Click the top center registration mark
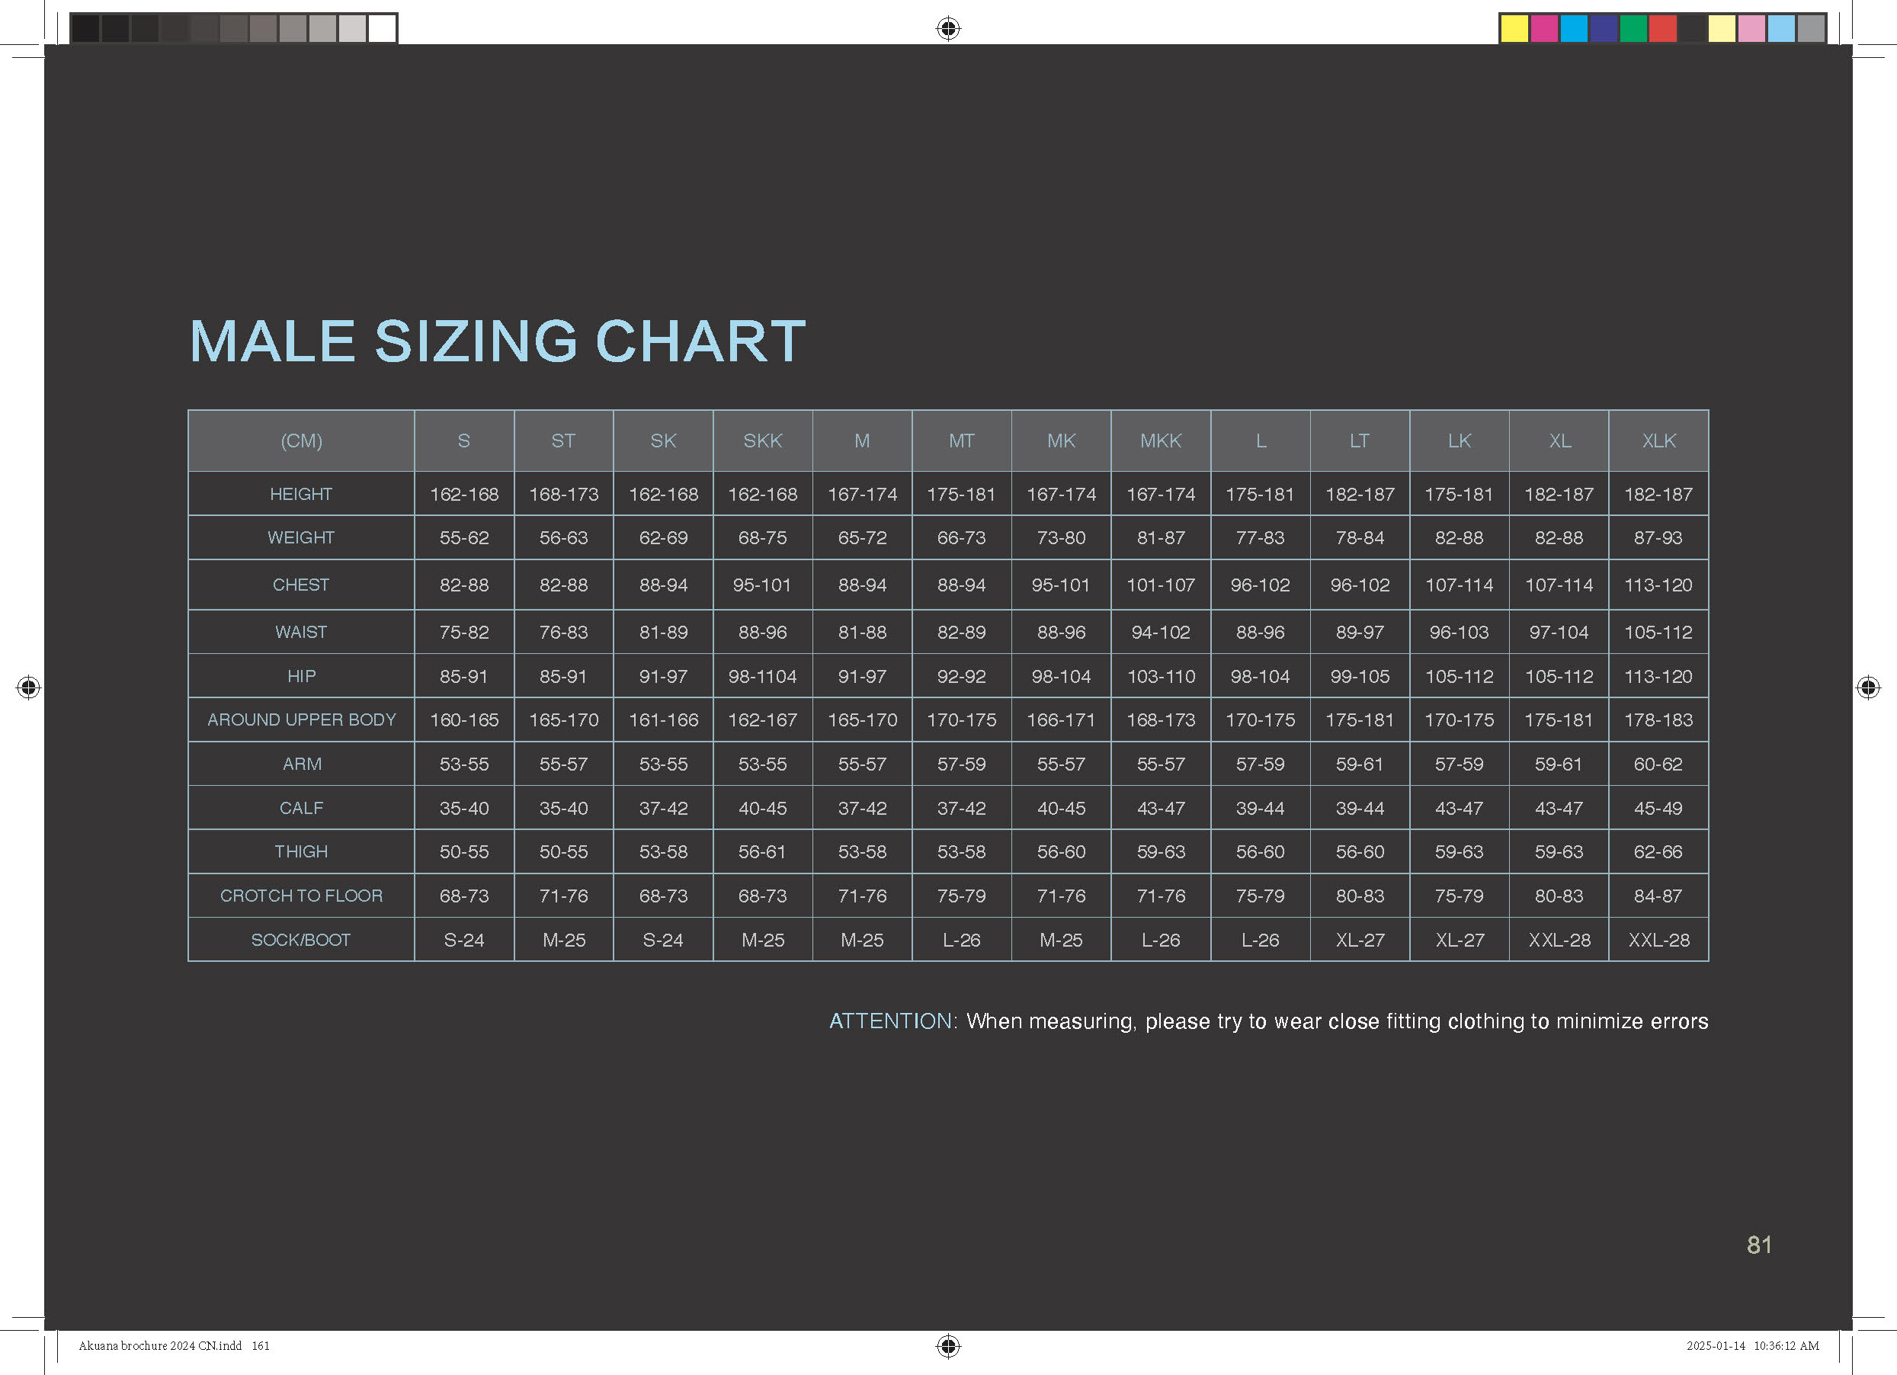Viewport: 1897px width, 1375px height. tap(947, 28)
